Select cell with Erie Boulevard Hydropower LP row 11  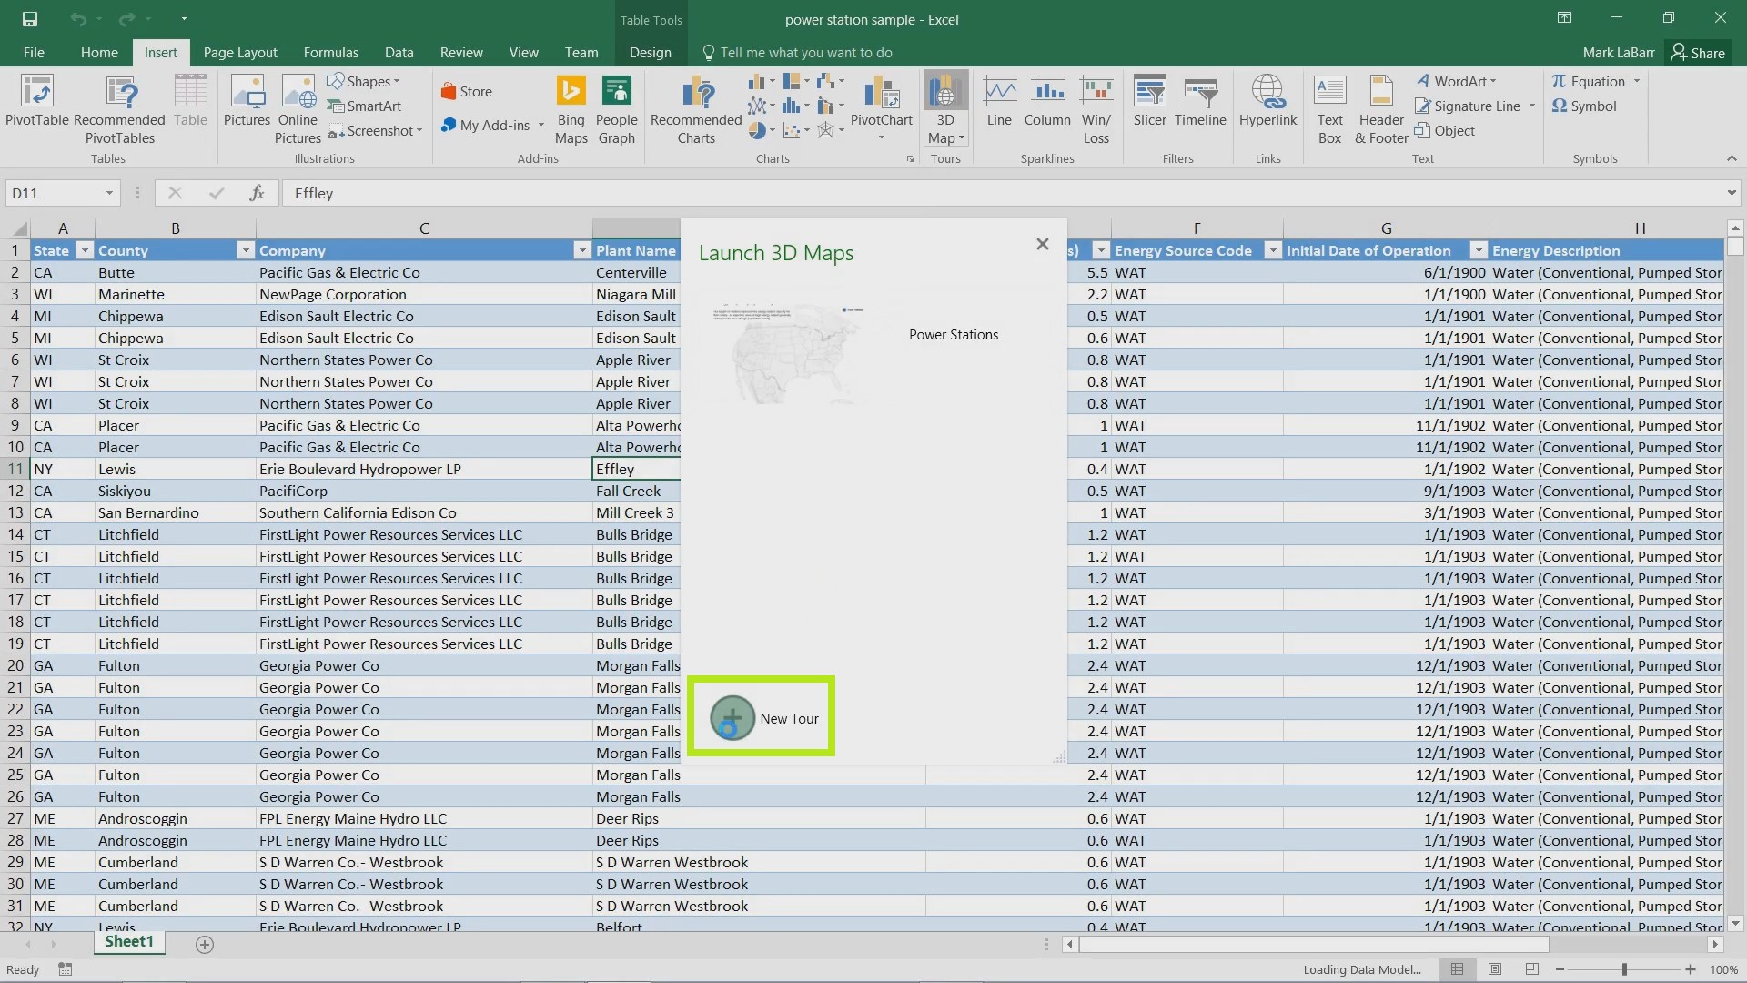click(423, 469)
